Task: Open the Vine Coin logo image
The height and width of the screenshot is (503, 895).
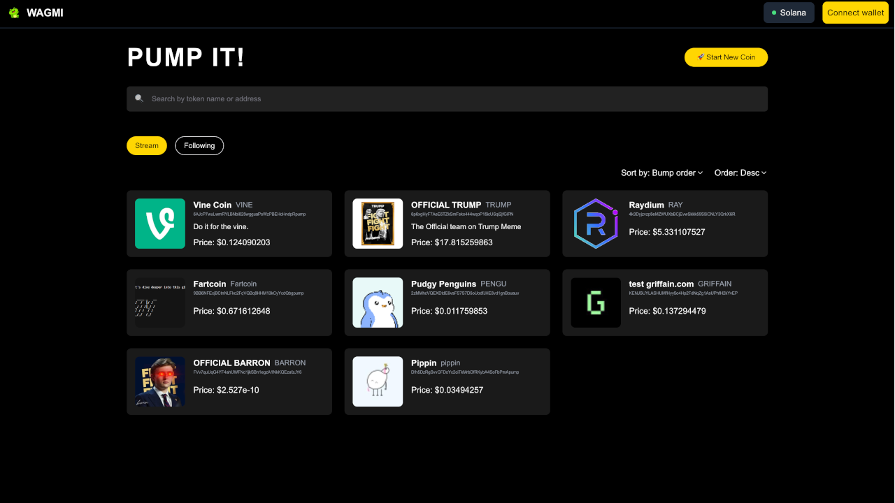Action: coord(160,224)
